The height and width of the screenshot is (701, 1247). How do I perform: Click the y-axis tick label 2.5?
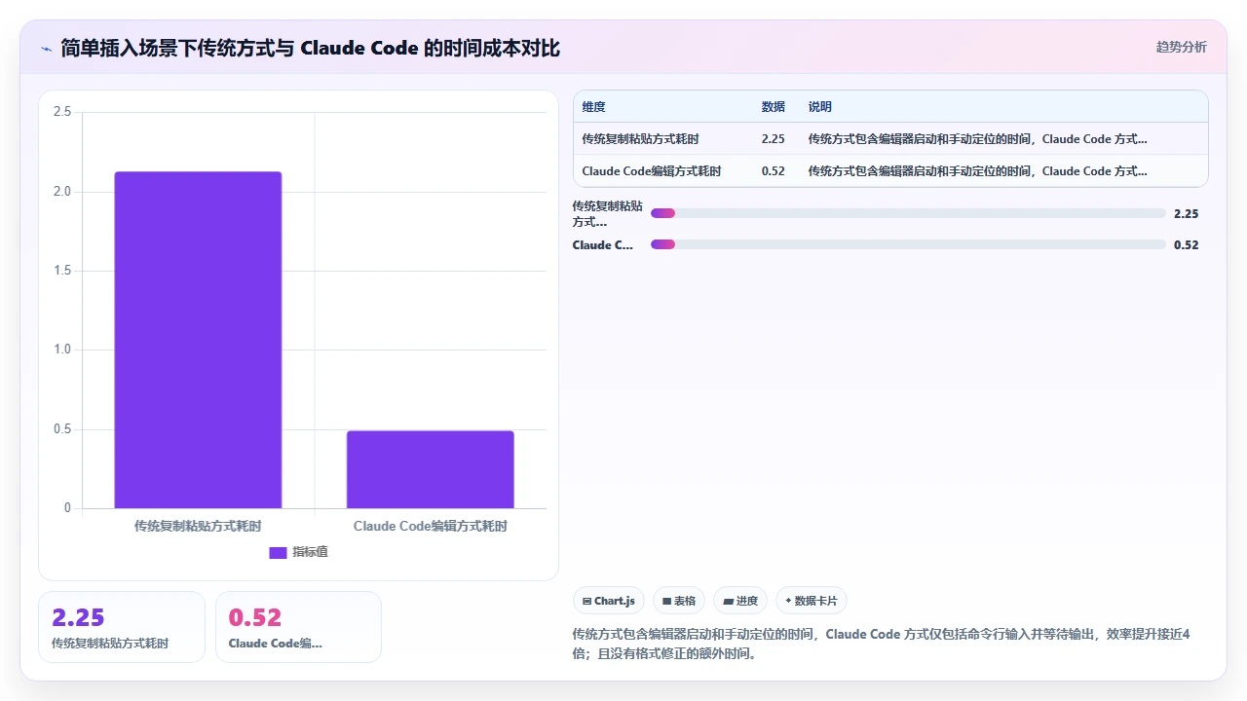(62, 112)
